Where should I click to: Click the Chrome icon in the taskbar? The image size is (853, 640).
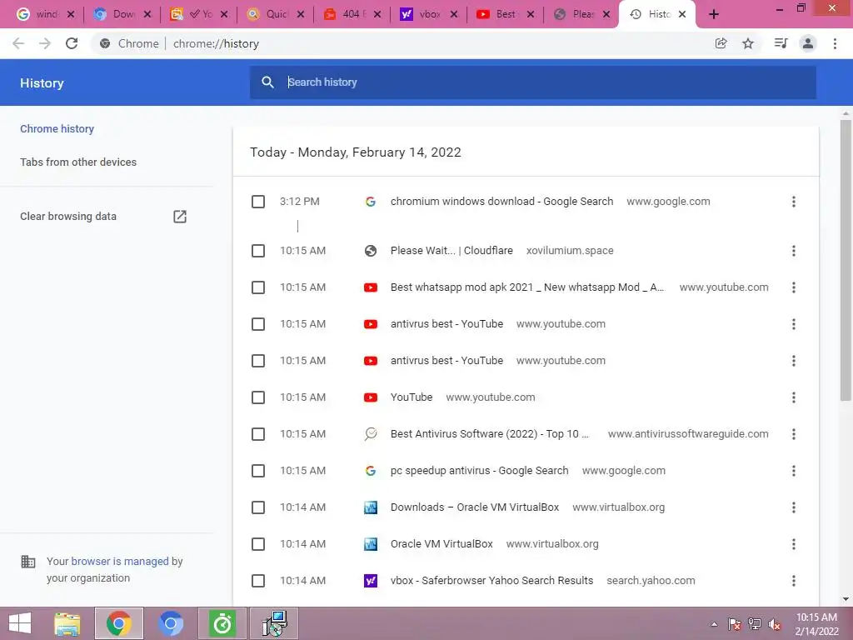[118, 623]
